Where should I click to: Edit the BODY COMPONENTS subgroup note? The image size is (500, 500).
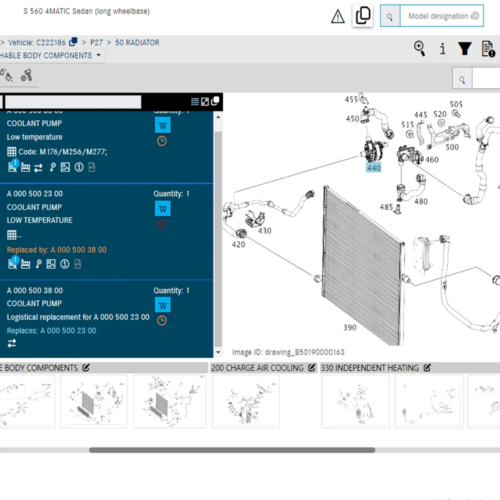tap(86, 367)
